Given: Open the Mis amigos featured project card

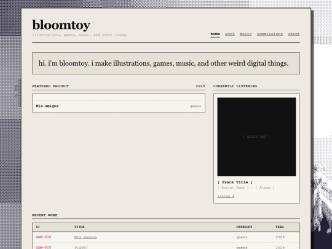Looking at the screenshot, I should point(119,103).
